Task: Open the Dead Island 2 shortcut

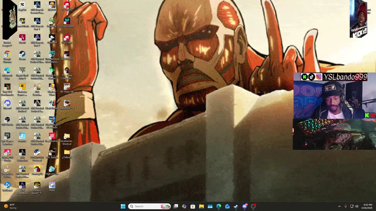Action: tap(52, 138)
